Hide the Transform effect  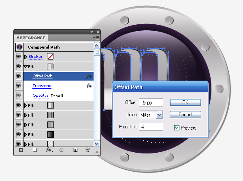point(19,86)
